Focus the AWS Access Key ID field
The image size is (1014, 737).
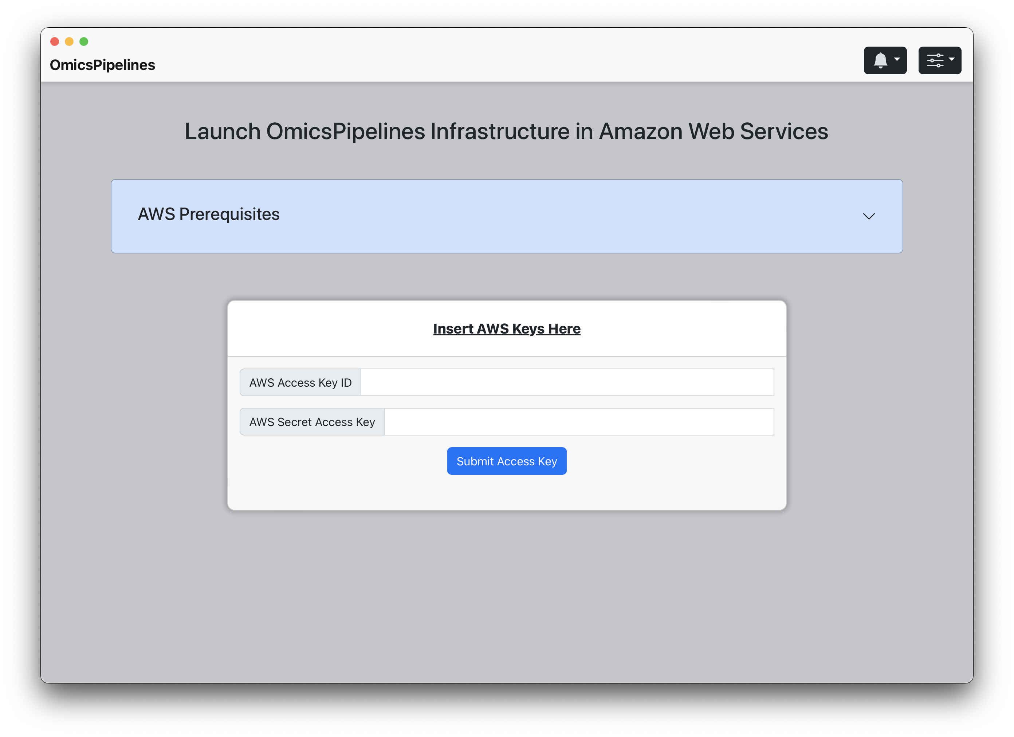[x=567, y=383]
